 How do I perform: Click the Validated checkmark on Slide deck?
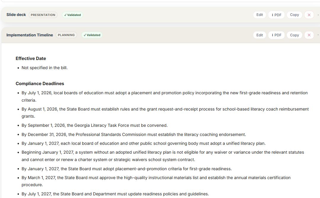click(73, 15)
